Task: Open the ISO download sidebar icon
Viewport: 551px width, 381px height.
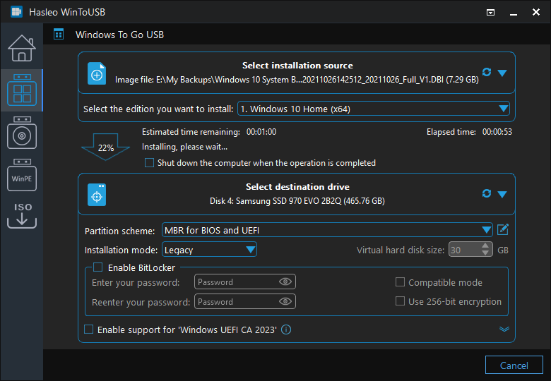Action: [x=22, y=215]
